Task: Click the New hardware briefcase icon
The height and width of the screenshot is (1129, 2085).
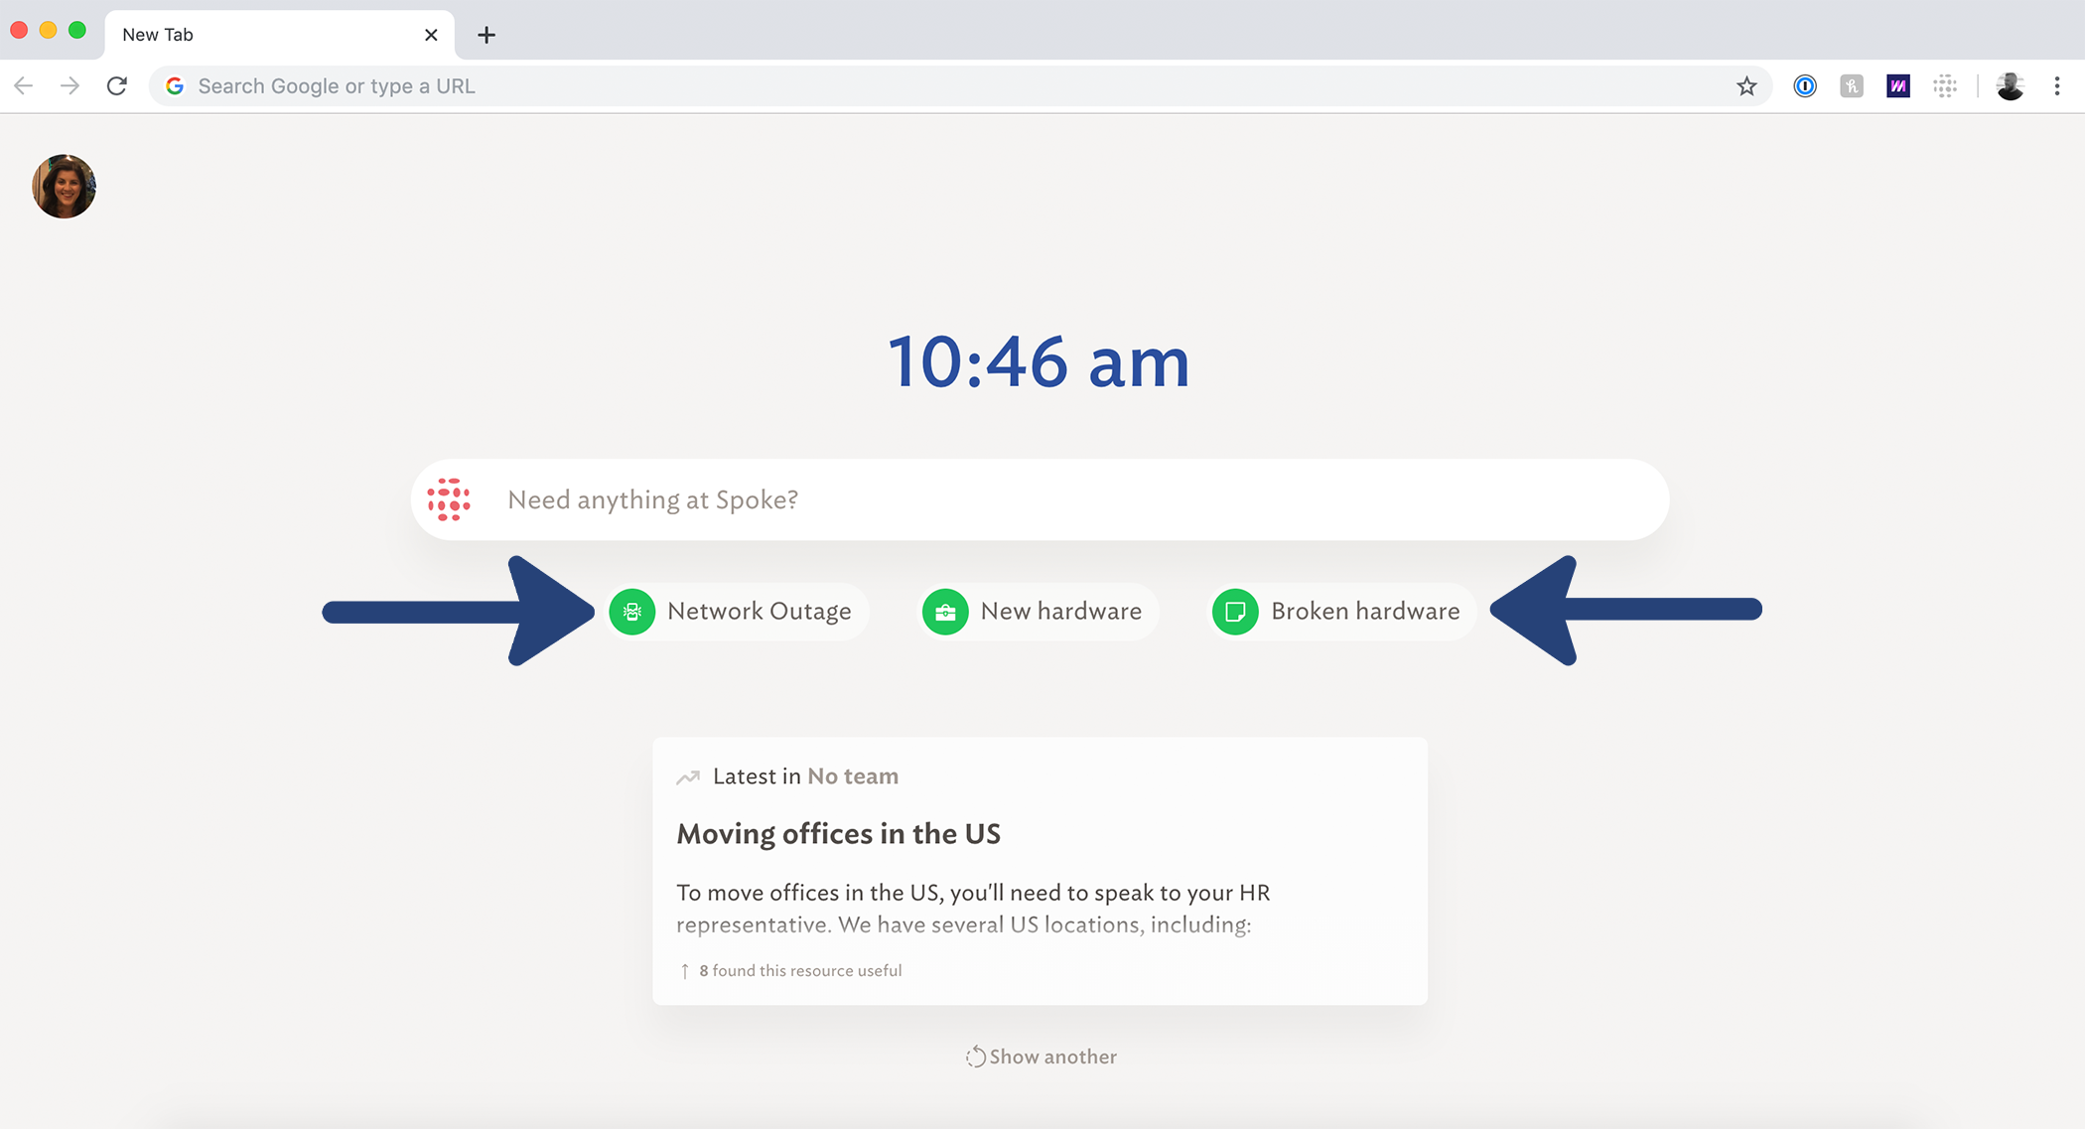Action: click(x=945, y=612)
